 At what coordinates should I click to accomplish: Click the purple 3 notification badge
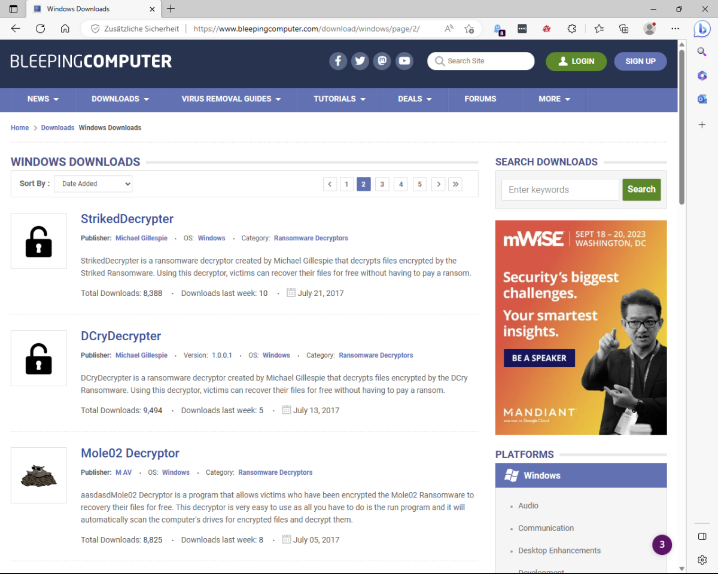coord(662,545)
